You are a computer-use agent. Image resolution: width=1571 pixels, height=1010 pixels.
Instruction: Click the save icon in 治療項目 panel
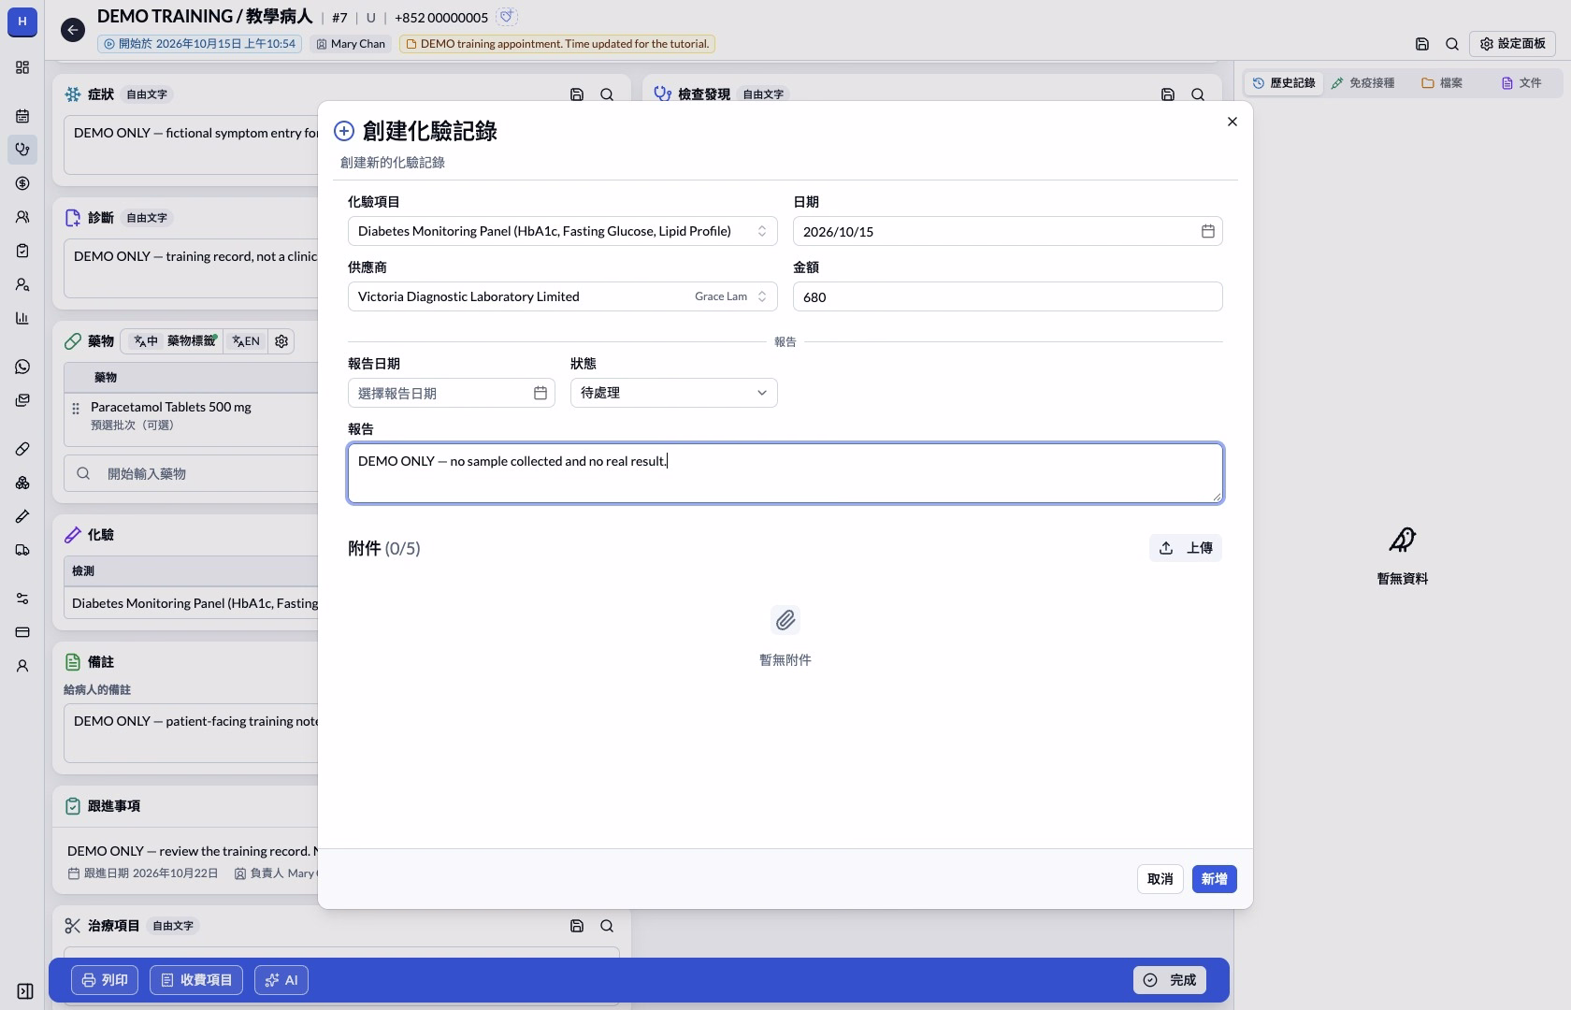point(577,926)
